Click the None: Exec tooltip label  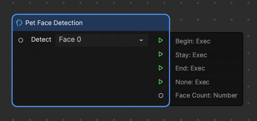[192, 82]
